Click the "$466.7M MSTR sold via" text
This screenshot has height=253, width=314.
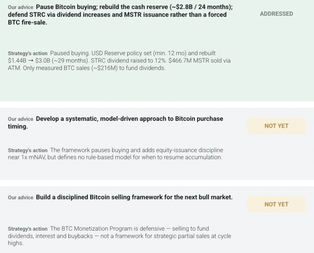[x=200, y=61]
